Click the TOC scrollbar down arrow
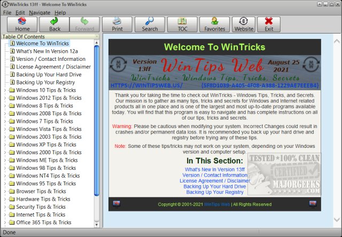 [97, 225]
